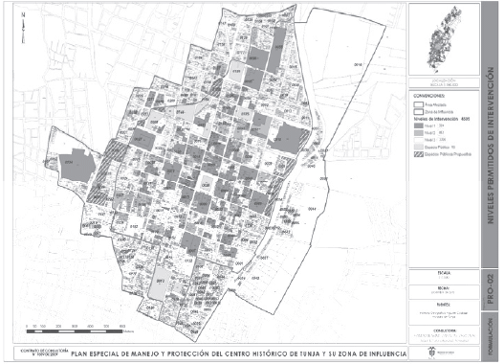Click the large dark block labeled 0004
The height and width of the screenshot is (364, 504).
[x=77, y=165]
